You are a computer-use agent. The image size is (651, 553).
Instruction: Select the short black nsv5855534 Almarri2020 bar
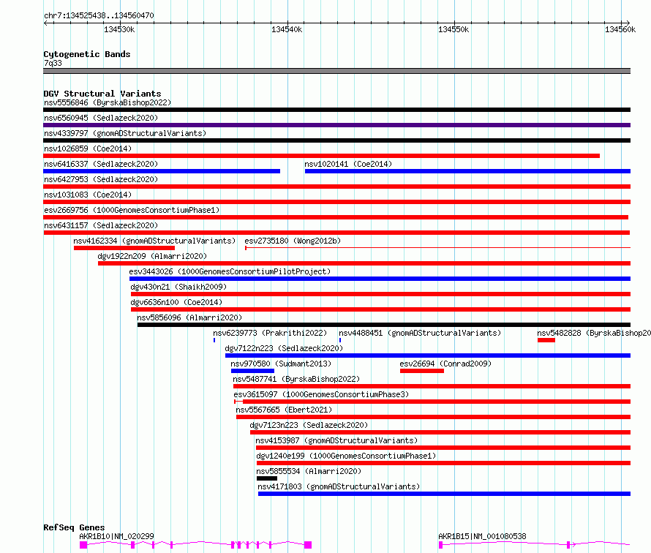pyautogui.click(x=267, y=478)
